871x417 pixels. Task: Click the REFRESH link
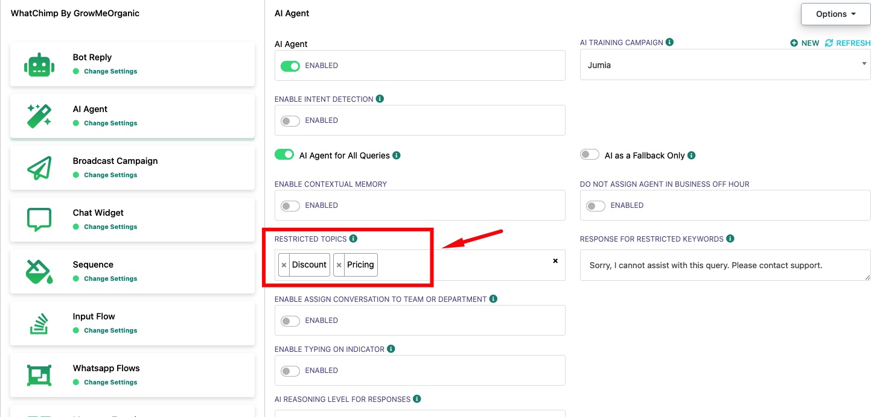pyautogui.click(x=847, y=43)
